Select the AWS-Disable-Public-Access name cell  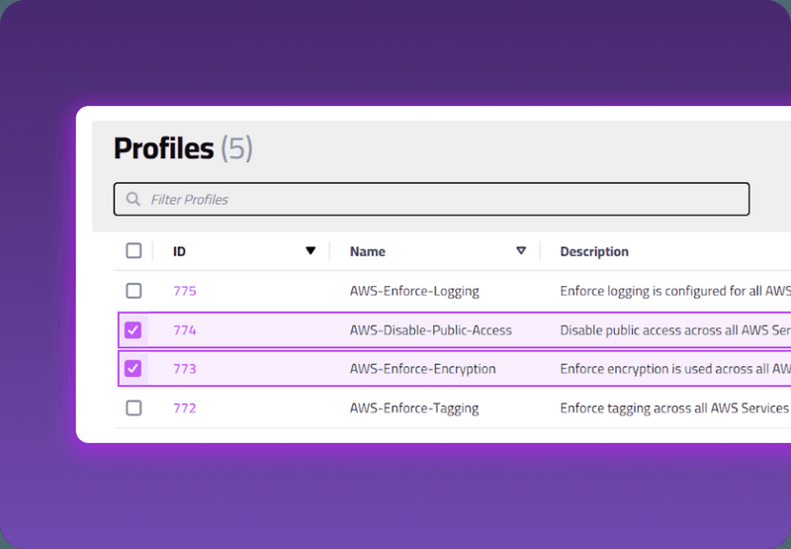click(431, 330)
